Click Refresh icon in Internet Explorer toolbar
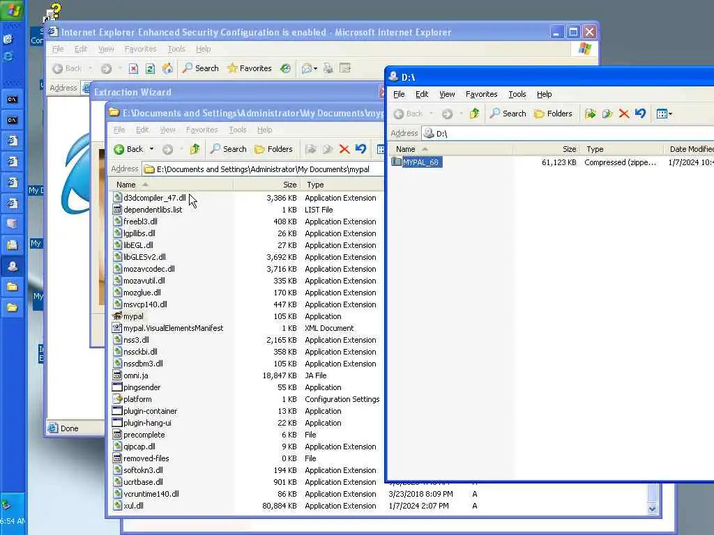 click(x=150, y=68)
